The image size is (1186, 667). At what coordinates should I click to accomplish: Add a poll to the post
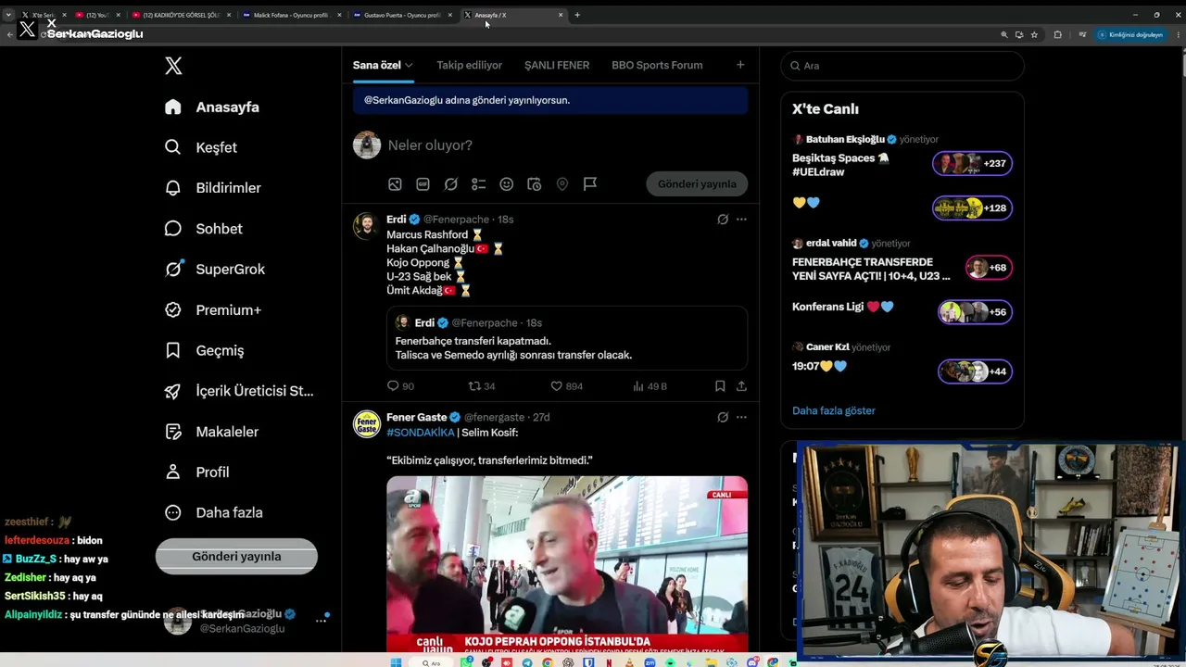click(x=478, y=184)
